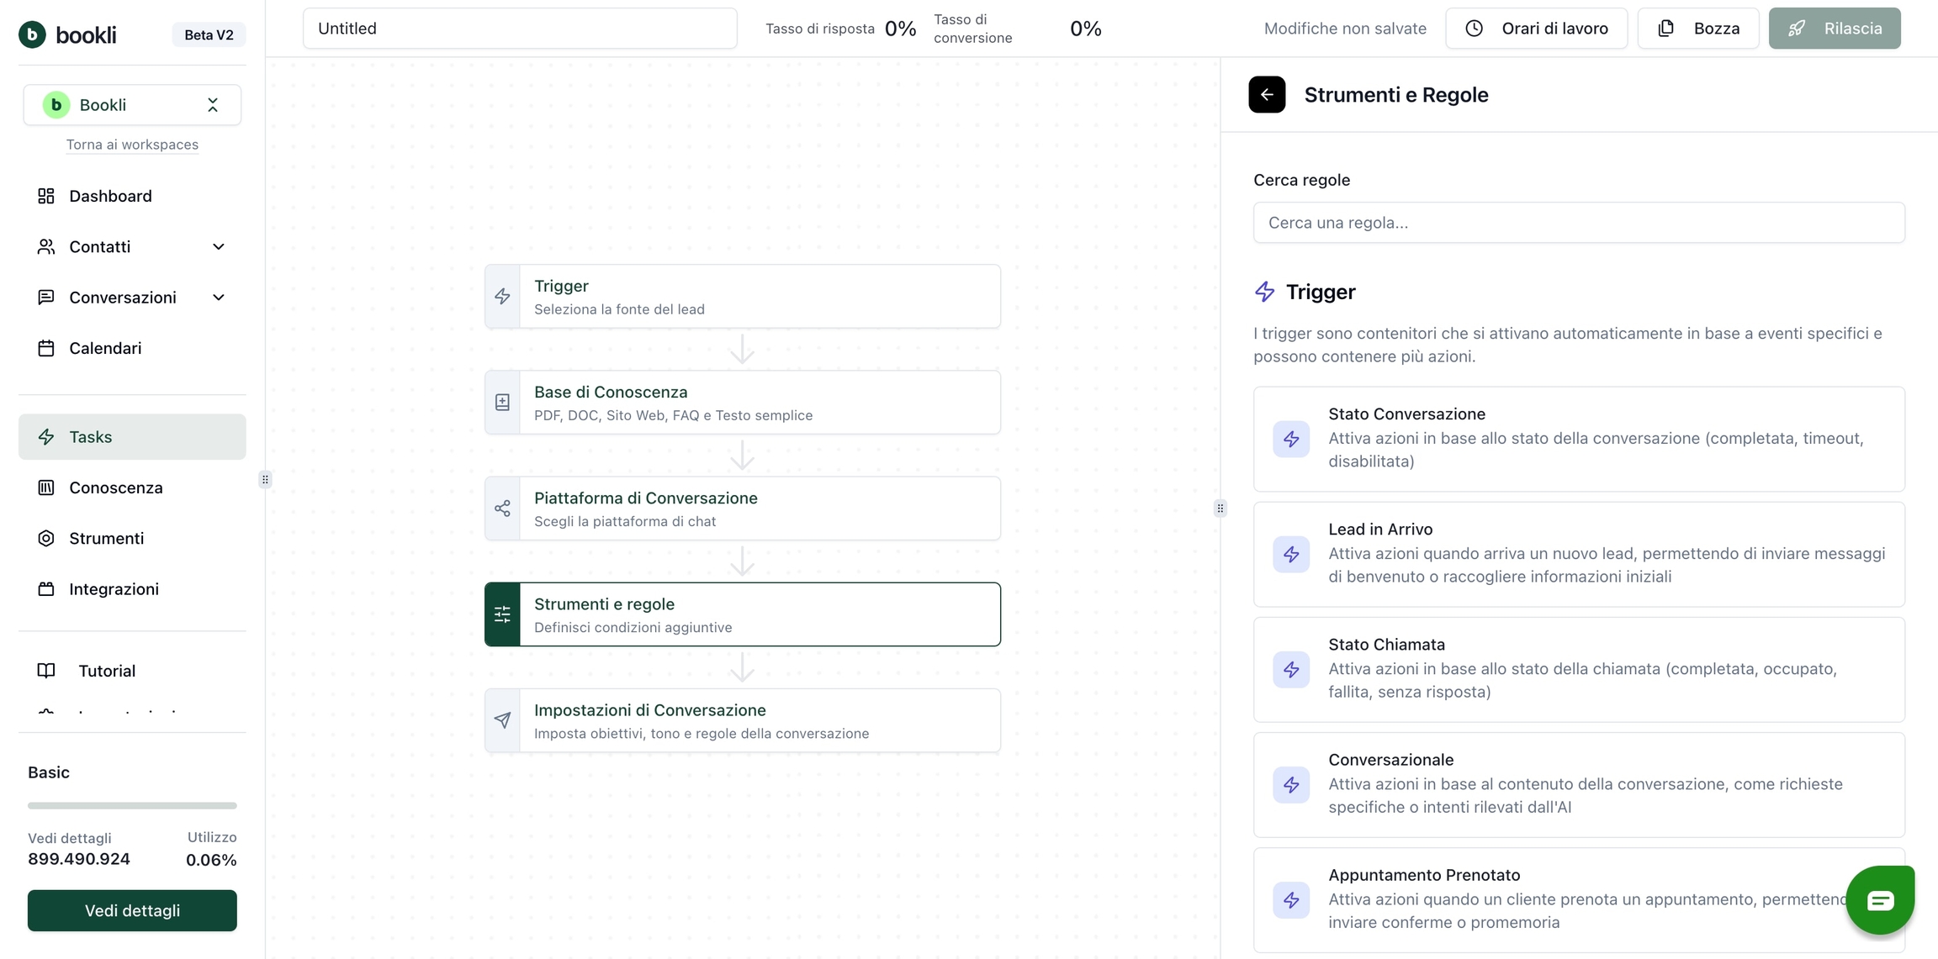This screenshot has height=959, width=1938.
Task: Open the Calendari menu item
Action: point(105,348)
